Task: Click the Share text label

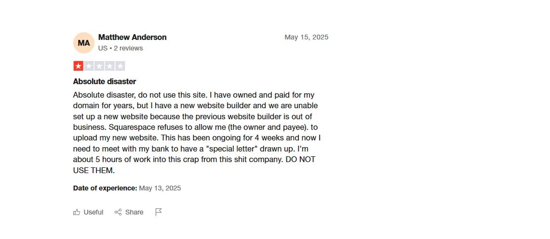Action: coord(134,212)
